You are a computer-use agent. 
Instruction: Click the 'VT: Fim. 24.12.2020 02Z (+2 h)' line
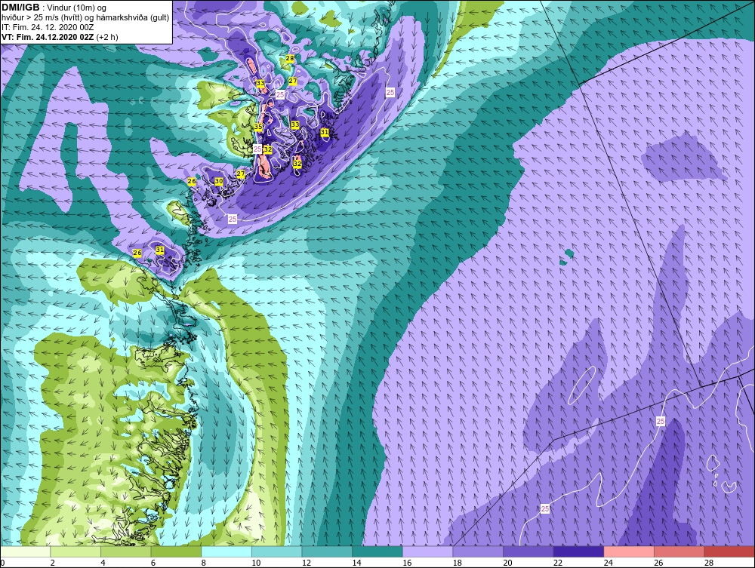click(x=60, y=37)
